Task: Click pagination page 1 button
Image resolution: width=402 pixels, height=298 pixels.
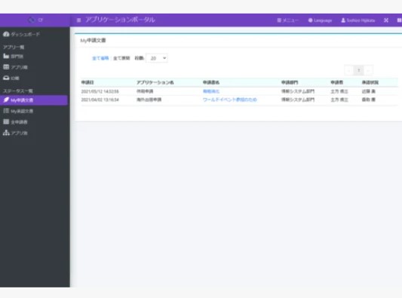Action: tap(359, 70)
